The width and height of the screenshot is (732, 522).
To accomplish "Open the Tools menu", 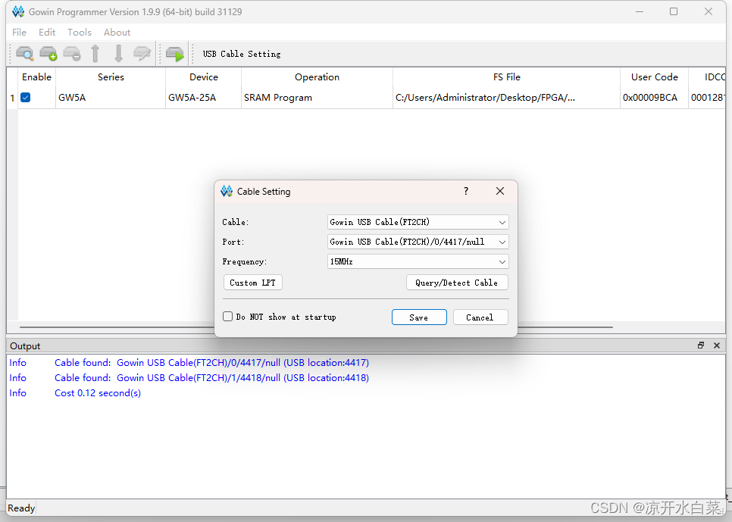I will pos(79,33).
